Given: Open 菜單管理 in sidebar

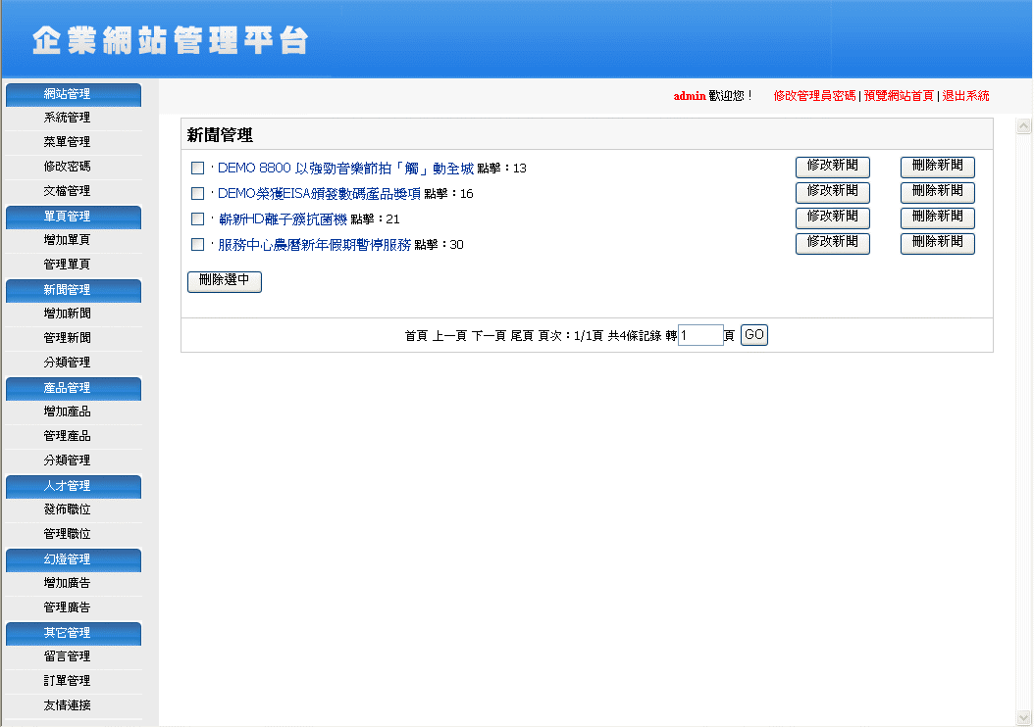Looking at the screenshot, I should (x=67, y=142).
